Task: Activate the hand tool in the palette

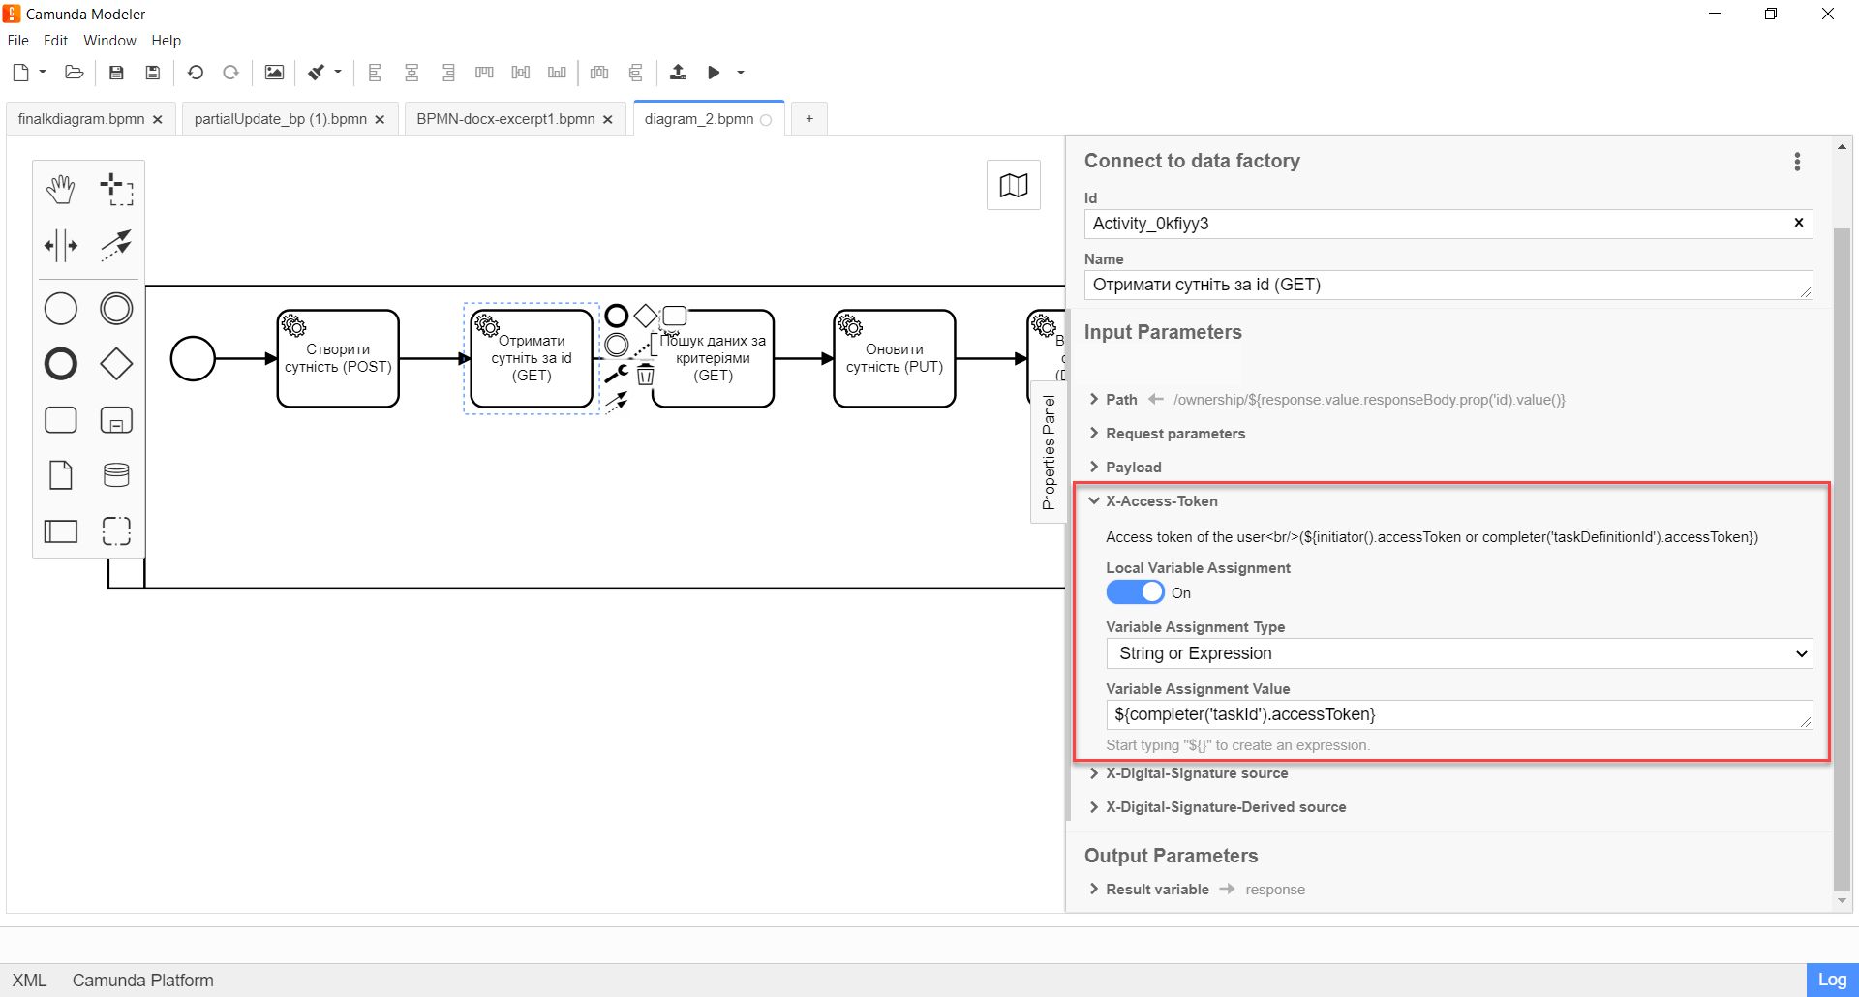Action: [x=61, y=189]
